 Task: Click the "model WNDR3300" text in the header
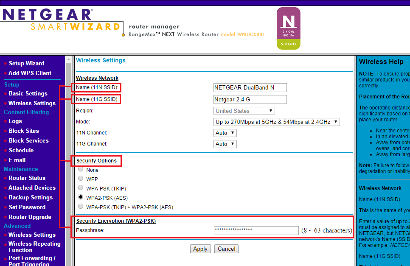coord(242,34)
